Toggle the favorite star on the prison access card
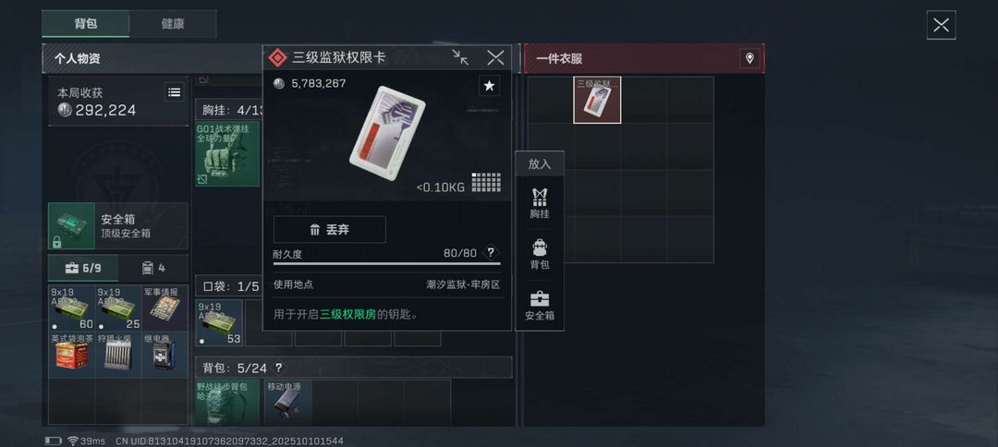Screen dimensions: 998x447 point(489,85)
